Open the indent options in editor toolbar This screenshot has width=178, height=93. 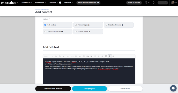[x=68, y=56]
